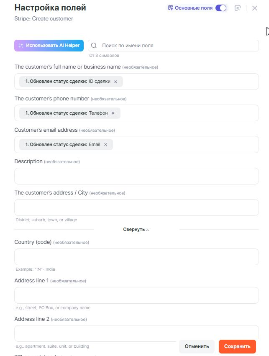Select the ID сделки chip in name field

pos(67,82)
